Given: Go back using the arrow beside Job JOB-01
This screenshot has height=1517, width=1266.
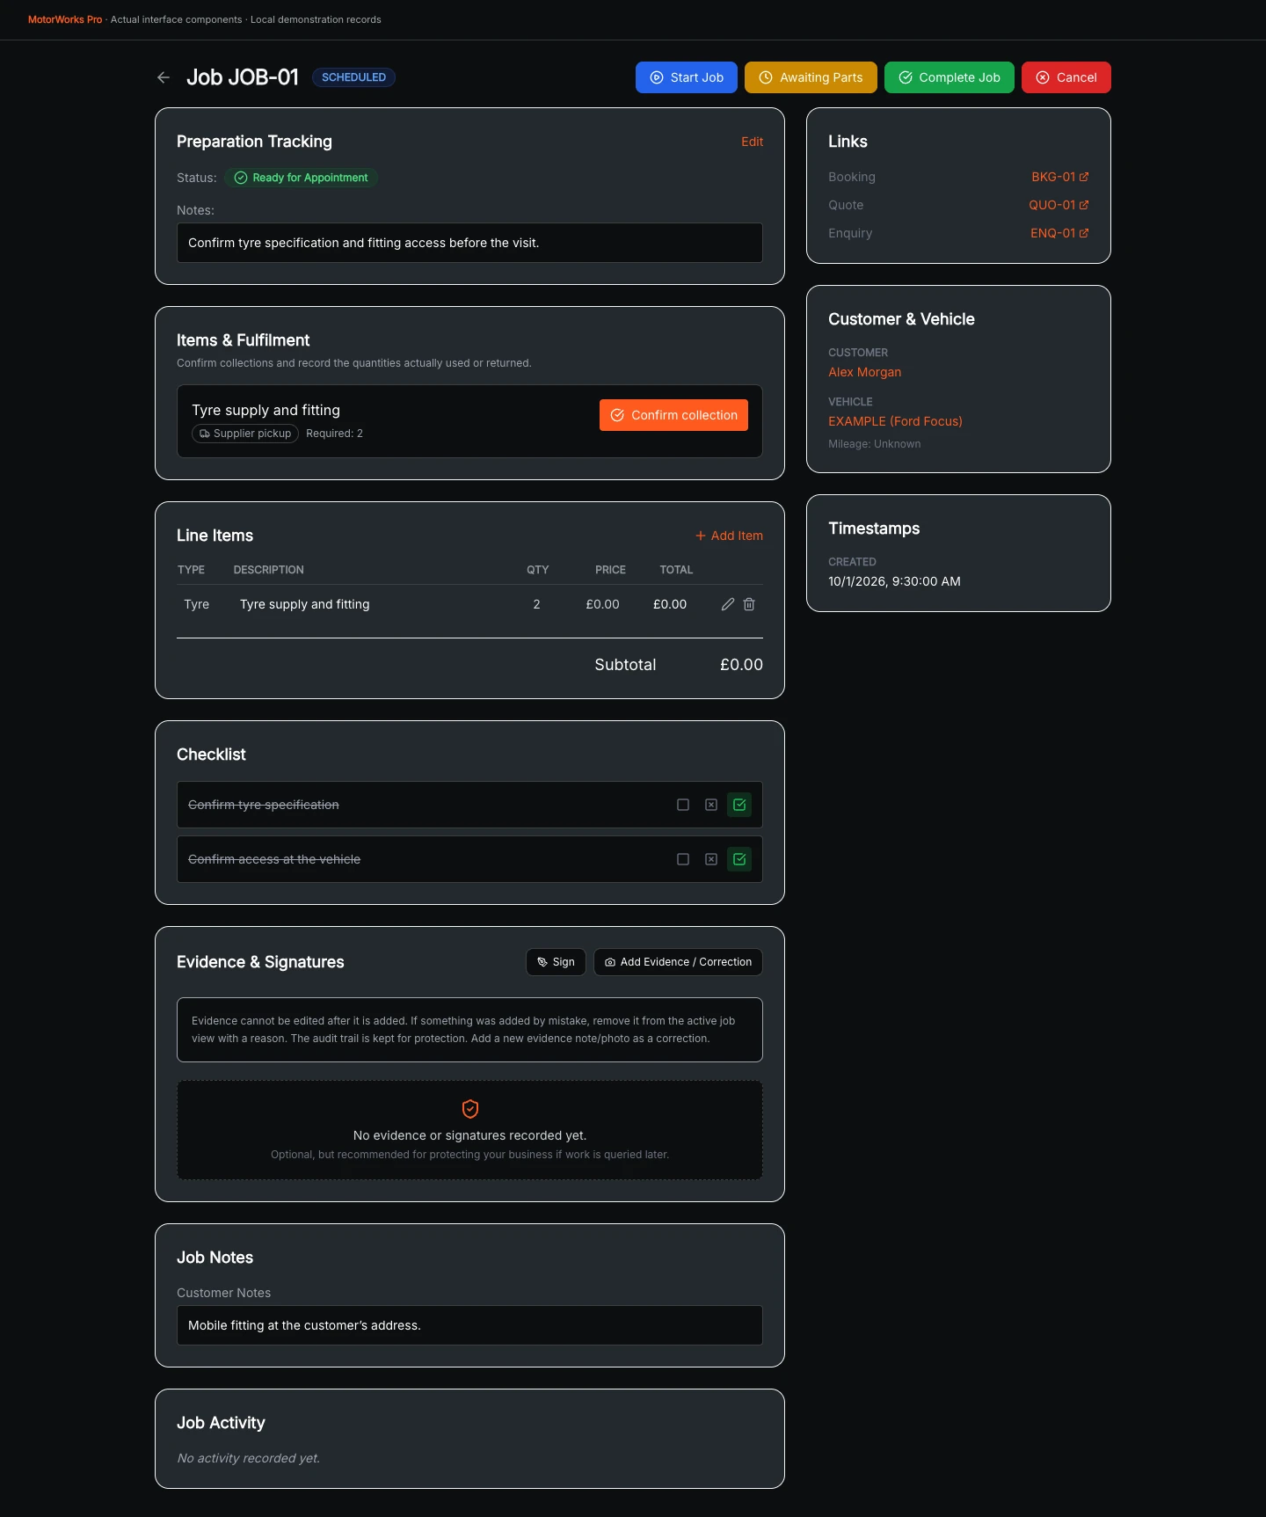Looking at the screenshot, I should [x=164, y=77].
